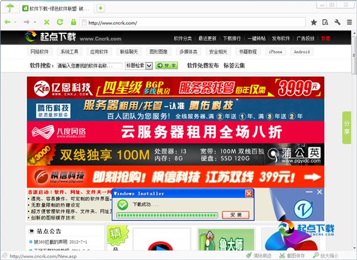Open 软件分类 in top navigation
357x260 pixels.
(x=183, y=39)
